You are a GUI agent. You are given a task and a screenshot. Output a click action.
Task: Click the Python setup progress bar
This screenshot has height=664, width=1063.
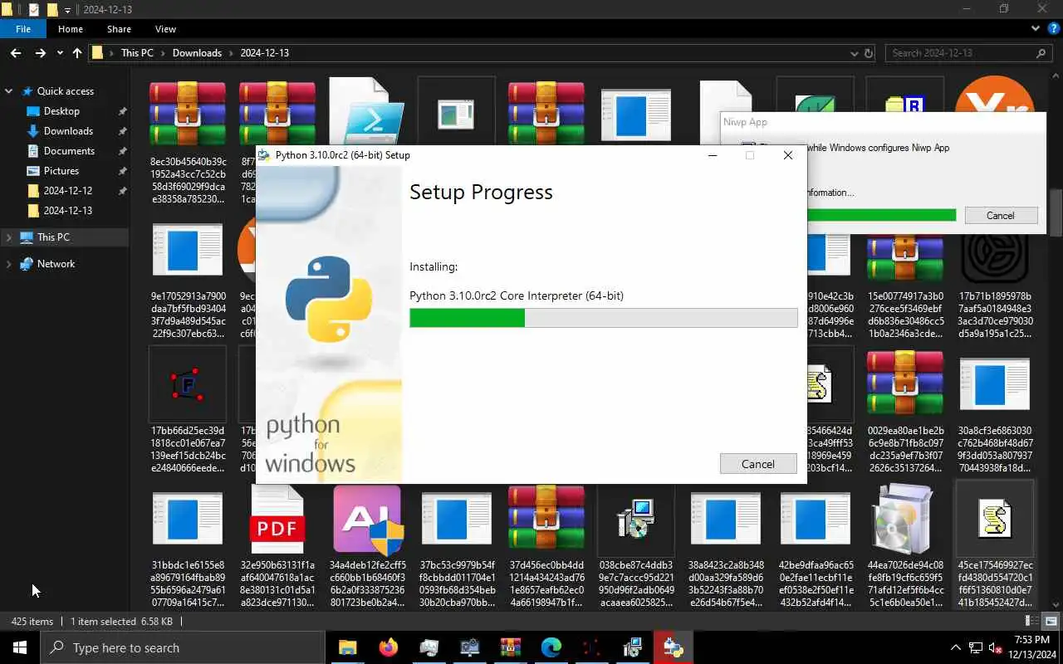(x=604, y=318)
